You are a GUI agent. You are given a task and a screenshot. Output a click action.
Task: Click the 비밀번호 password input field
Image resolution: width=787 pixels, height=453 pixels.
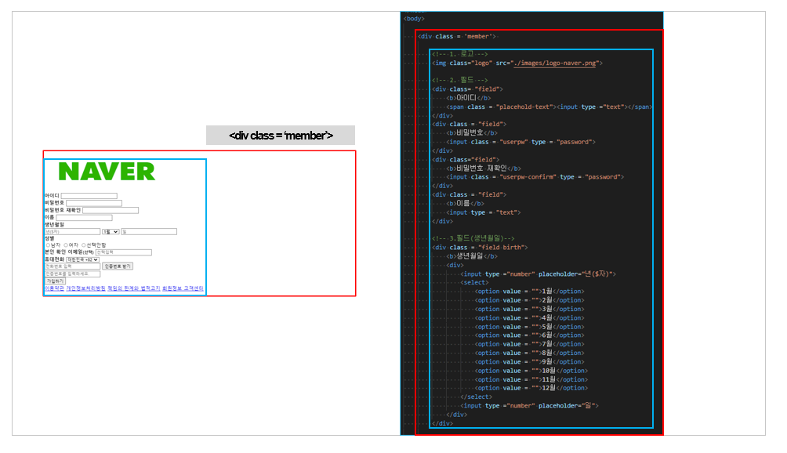(94, 203)
